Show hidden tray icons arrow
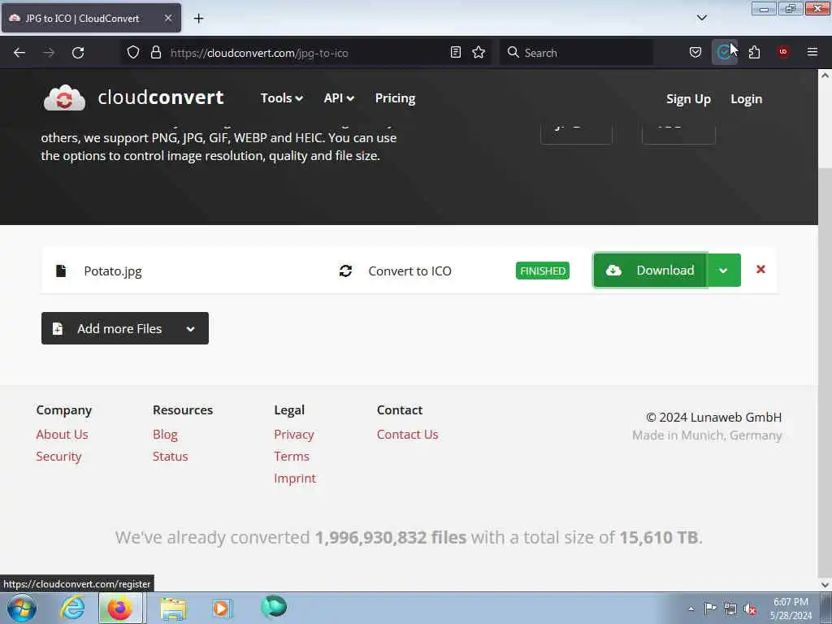 [x=691, y=609]
